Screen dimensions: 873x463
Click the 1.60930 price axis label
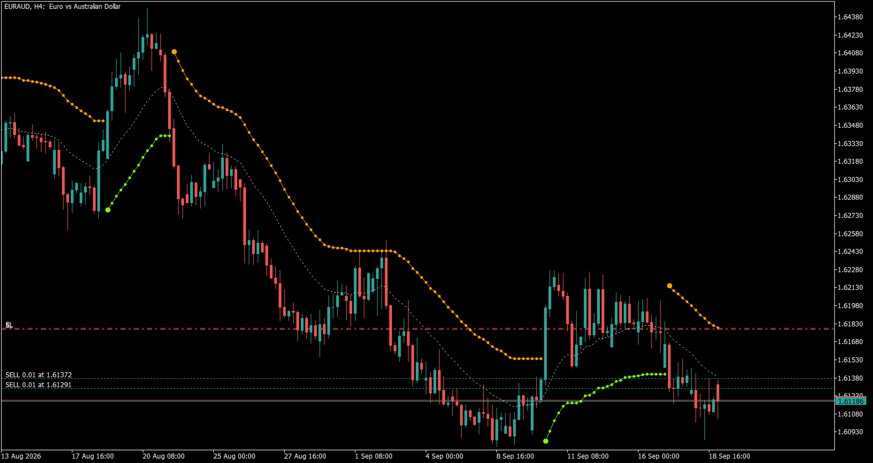coord(850,432)
